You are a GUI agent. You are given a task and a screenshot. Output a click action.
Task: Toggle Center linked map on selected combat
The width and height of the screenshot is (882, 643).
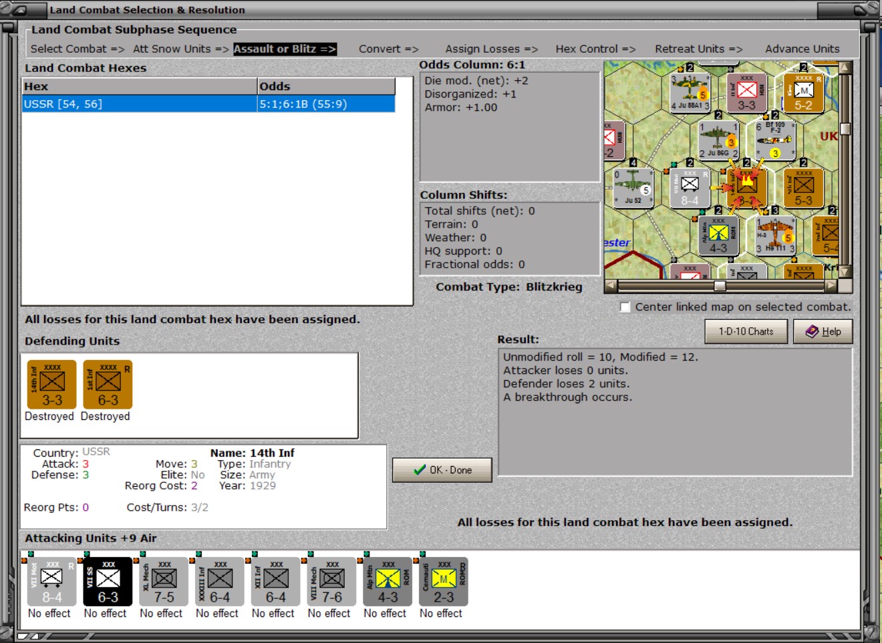625,307
